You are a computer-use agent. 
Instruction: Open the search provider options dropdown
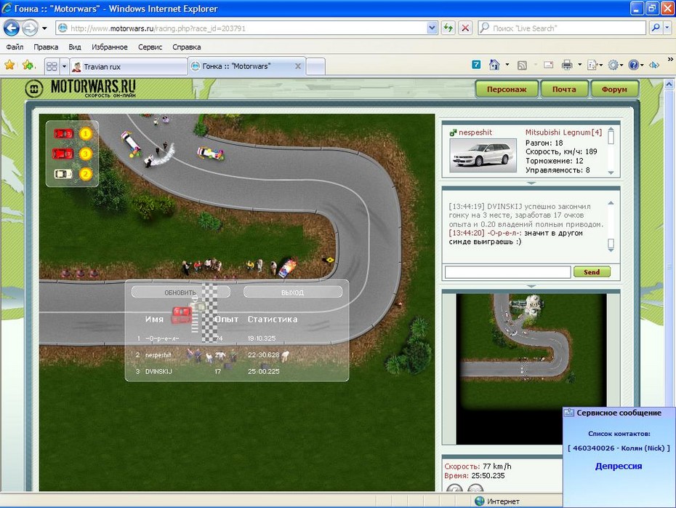[667, 28]
